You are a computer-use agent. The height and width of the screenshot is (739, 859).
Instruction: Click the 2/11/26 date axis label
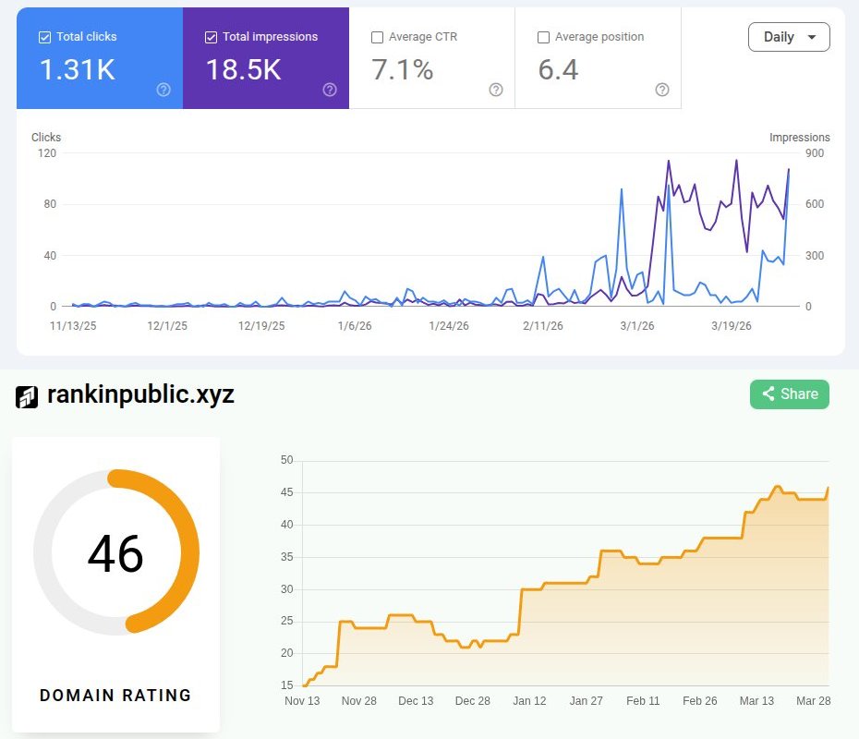click(x=543, y=326)
